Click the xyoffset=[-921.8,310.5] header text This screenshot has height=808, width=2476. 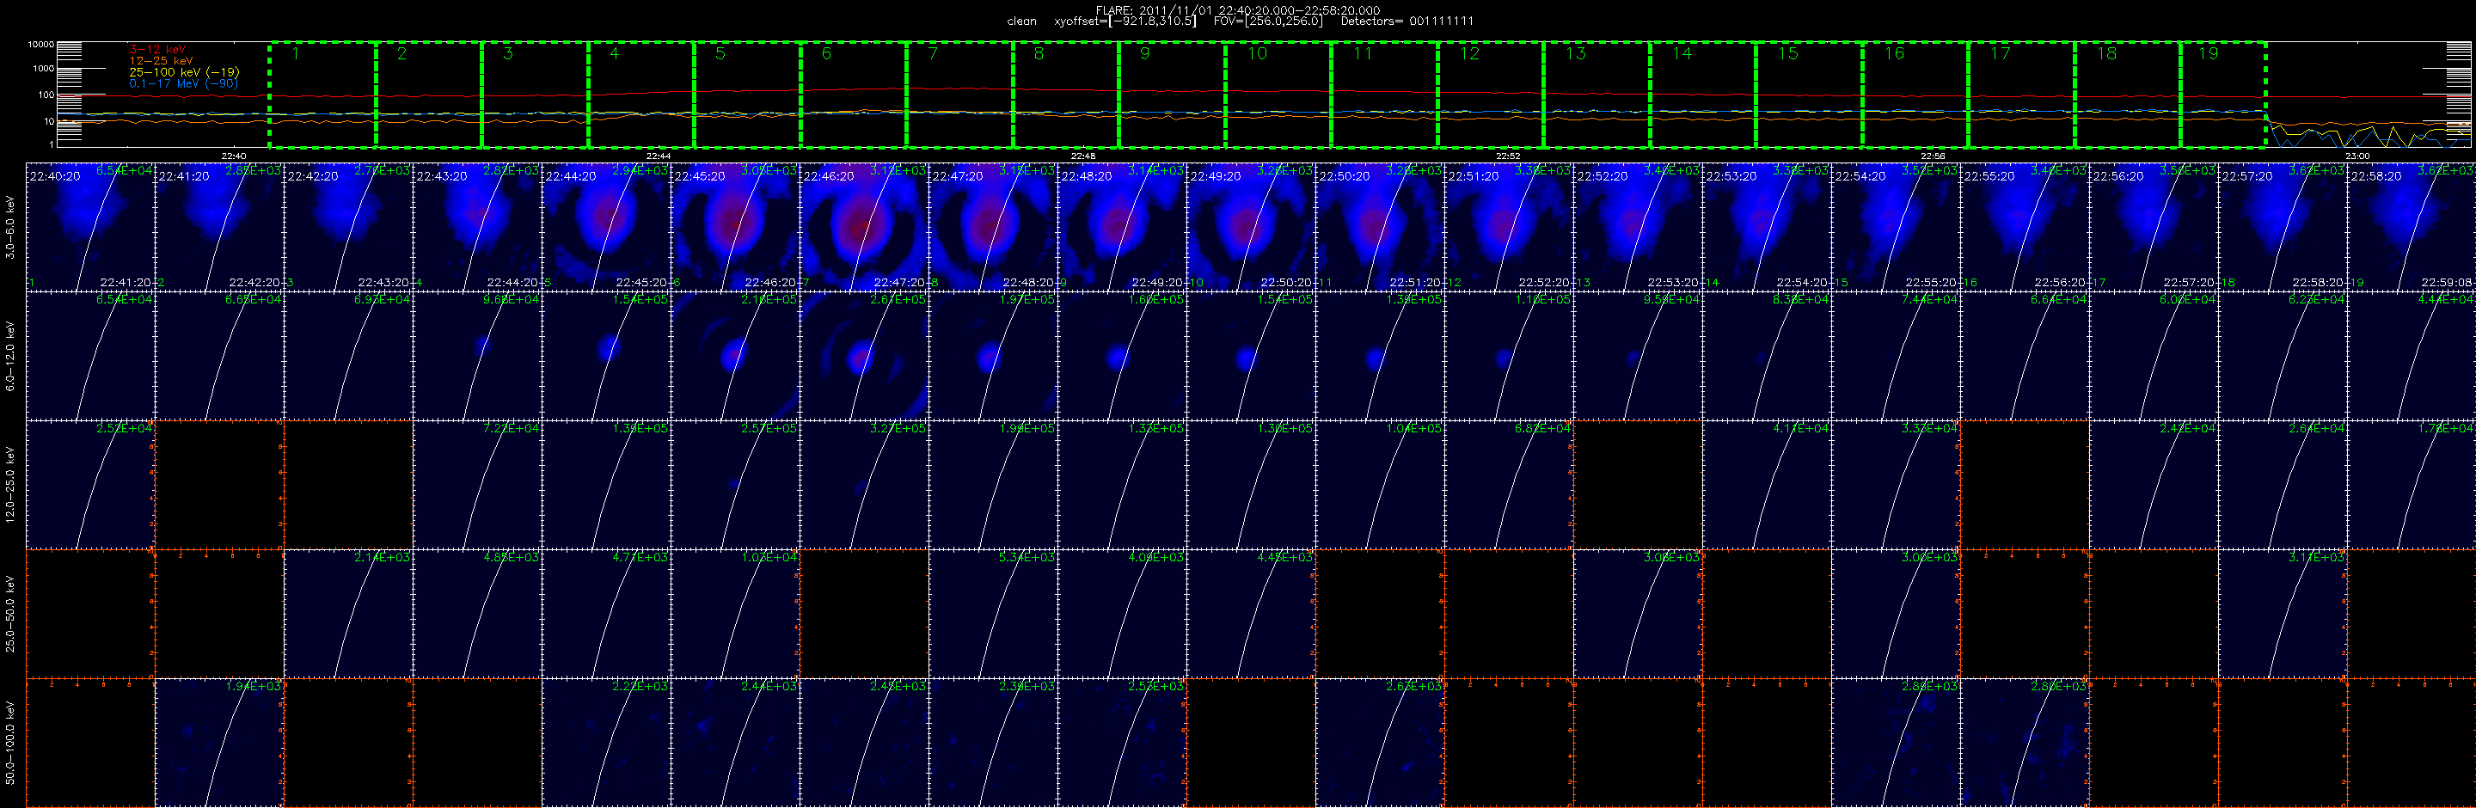(x=1125, y=21)
